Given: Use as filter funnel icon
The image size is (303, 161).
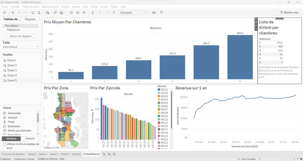Looking at the screenshot, I should tap(256, 26).
